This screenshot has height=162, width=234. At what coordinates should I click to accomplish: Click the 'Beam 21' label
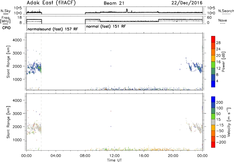pyautogui.click(x=114, y=3)
